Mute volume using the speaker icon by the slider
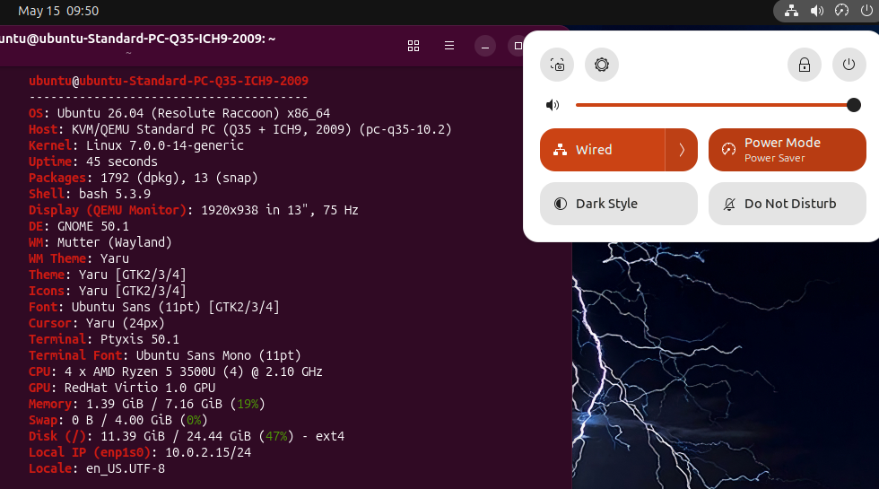 pos(553,105)
